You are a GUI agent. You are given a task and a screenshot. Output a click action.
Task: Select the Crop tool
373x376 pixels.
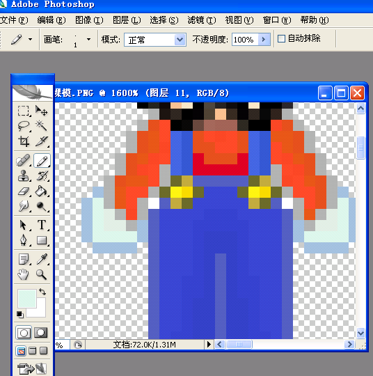point(24,141)
